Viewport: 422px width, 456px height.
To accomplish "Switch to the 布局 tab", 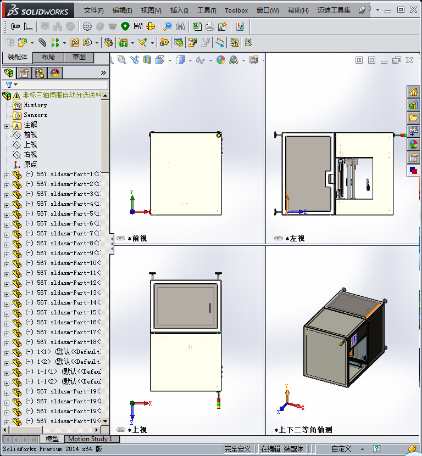I will pos(48,57).
